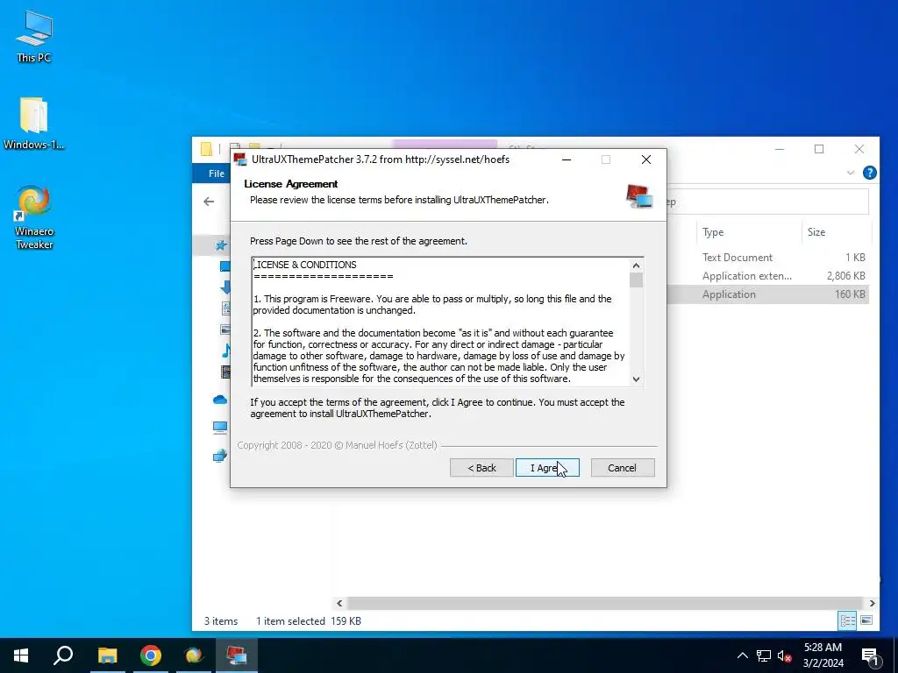Minimize the File Explorer window
Viewport: 898px width, 673px height.
[780, 149]
